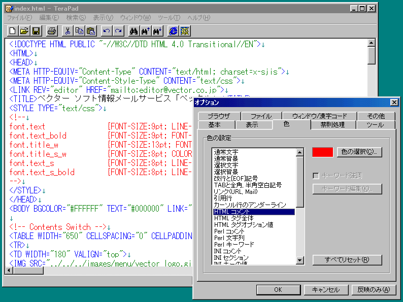403x302 pixels.
Task: Open the 表示(V) menu
Action: (x=103, y=18)
